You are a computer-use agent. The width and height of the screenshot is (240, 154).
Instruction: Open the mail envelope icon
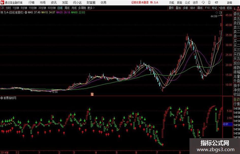(216, 3)
